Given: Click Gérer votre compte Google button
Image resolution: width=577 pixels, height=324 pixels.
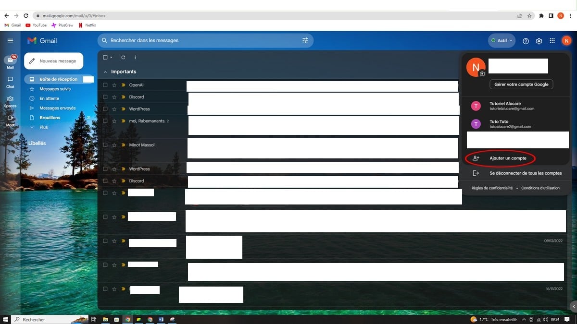Looking at the screenshot, I should point(521,84).
